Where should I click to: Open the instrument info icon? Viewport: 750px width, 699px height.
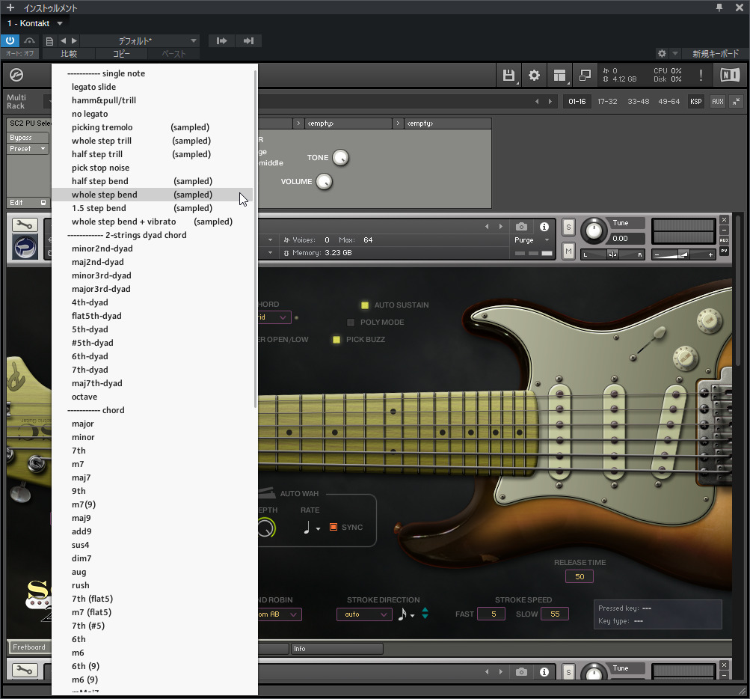(x=544, y=227)
